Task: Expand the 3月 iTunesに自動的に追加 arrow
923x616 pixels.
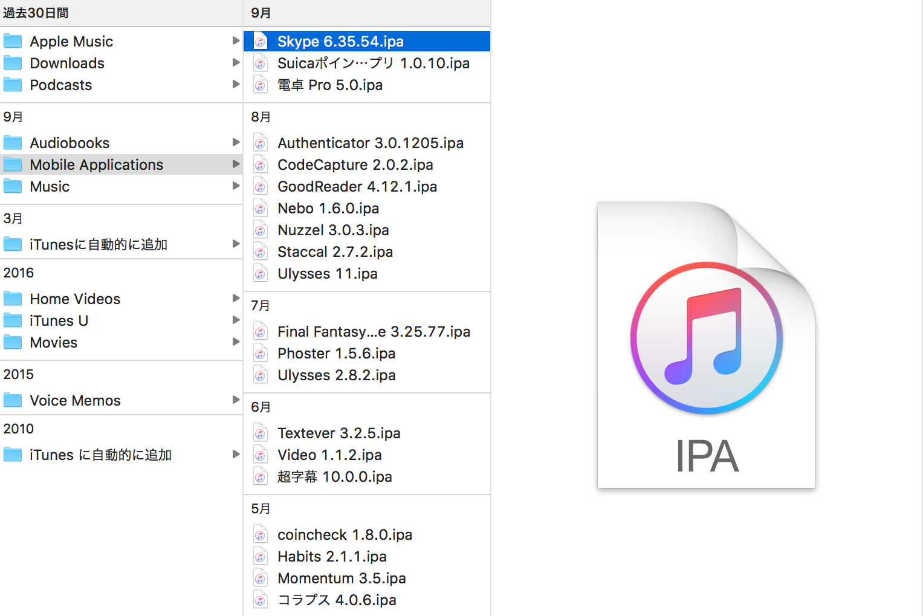Action: [236, 244]
